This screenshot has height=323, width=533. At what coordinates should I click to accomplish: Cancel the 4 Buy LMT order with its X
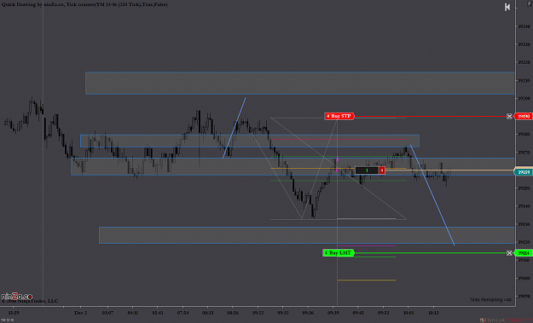coord(509,253)
